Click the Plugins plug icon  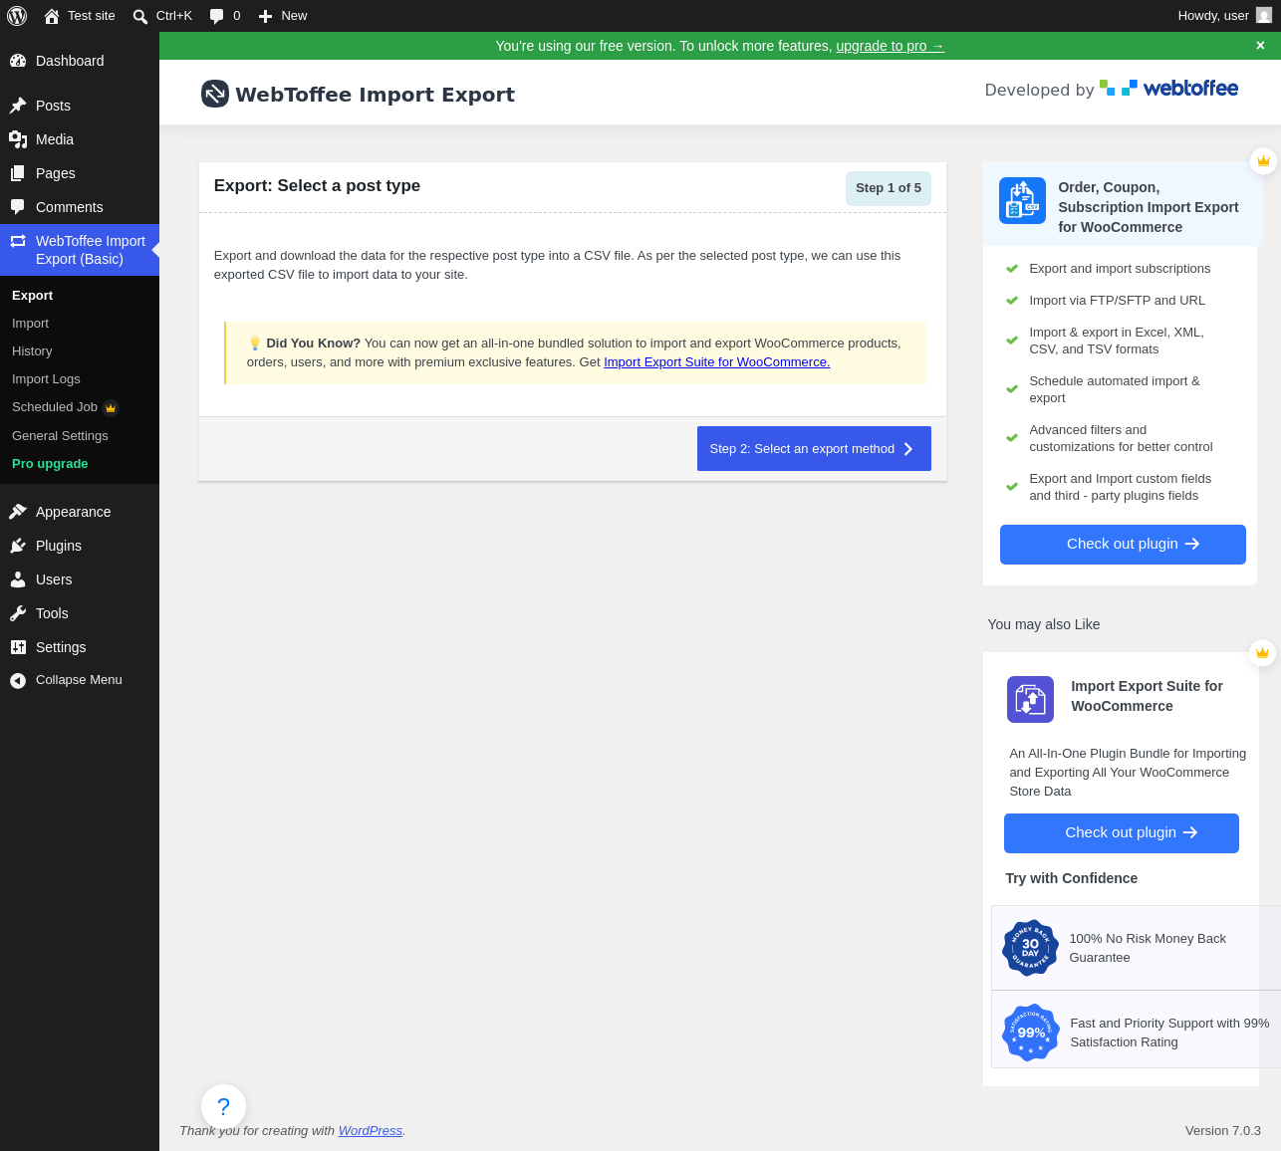coord(18,546)
